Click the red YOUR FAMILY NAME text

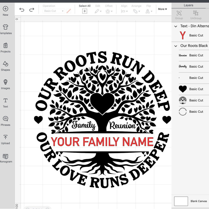[102, 142]
